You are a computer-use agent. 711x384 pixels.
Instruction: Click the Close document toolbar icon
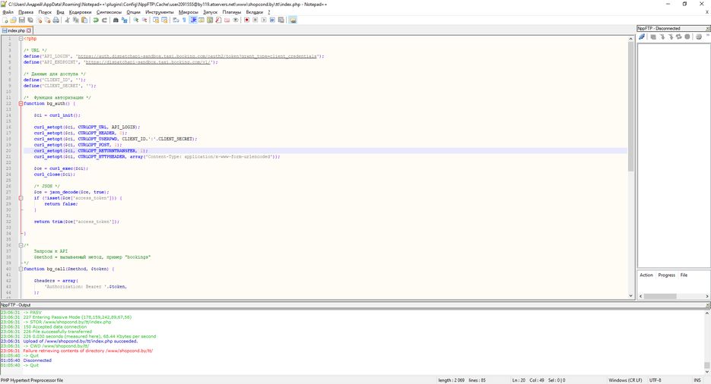click(40, 20)
